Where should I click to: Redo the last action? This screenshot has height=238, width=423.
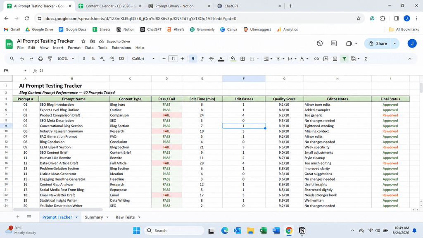31,59
